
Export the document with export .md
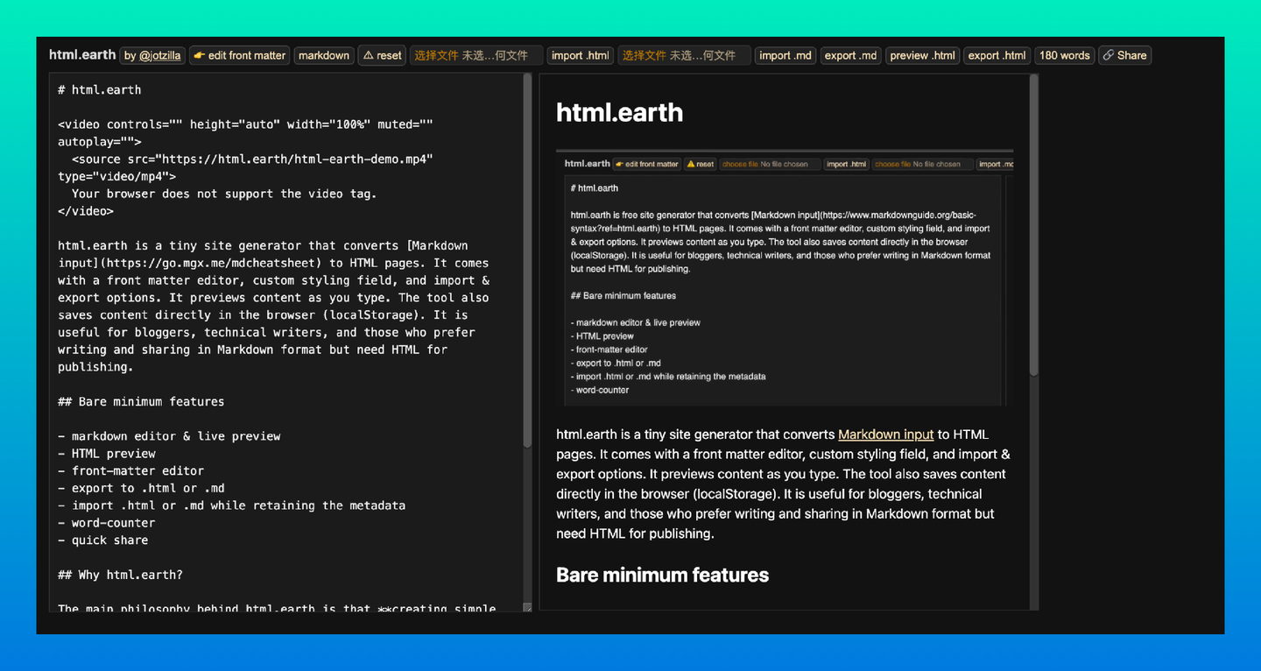850,55
